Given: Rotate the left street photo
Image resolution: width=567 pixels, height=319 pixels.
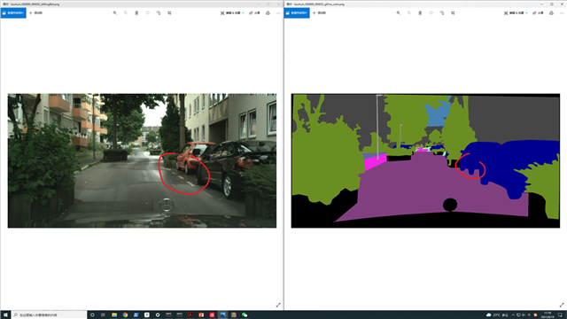Looking at the screenshot, I should point(159,13).
